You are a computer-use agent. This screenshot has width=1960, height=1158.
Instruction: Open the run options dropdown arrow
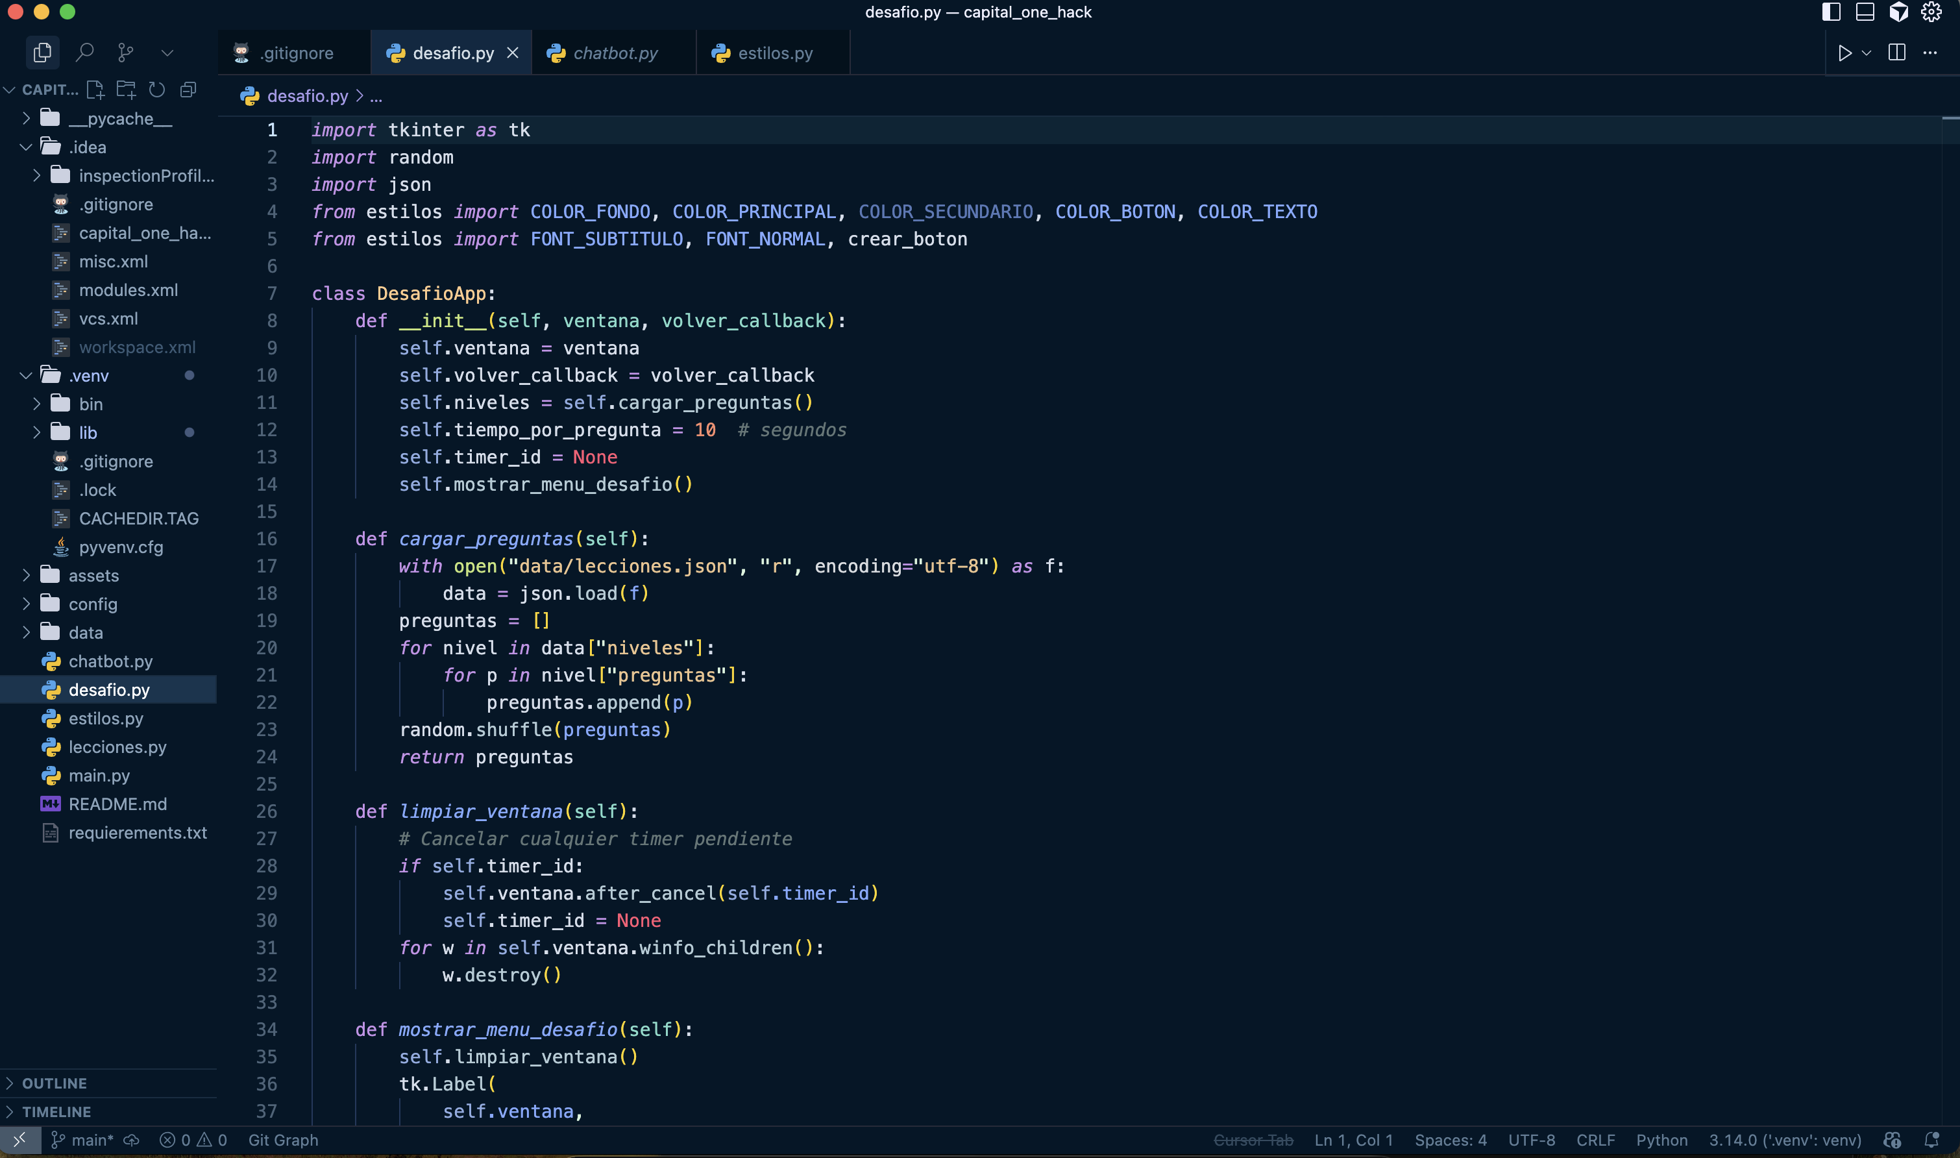click(x=1867, y=53)
